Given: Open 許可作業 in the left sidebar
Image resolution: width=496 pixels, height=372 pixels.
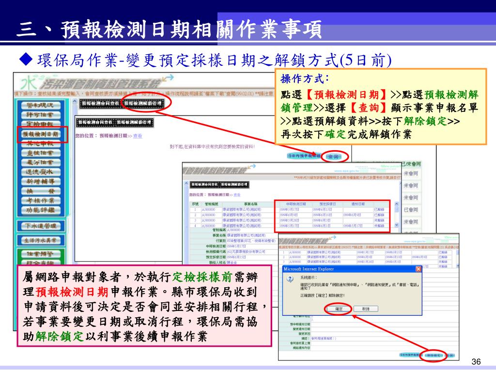Looking at the screenshot, I should (x=40, y=114).
